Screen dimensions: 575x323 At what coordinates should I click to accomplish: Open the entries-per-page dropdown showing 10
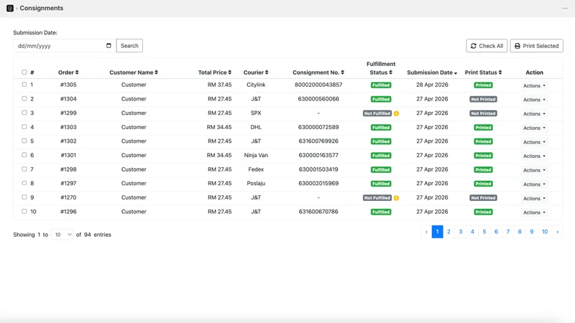62,235
